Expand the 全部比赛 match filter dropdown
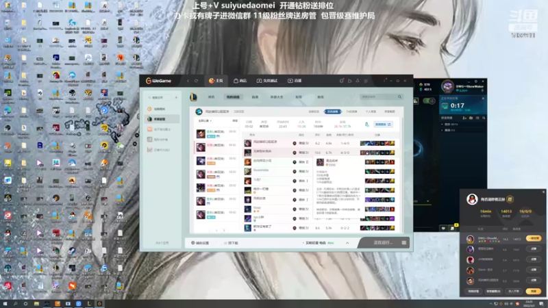The image size is (548, 308). pos(205,121)
